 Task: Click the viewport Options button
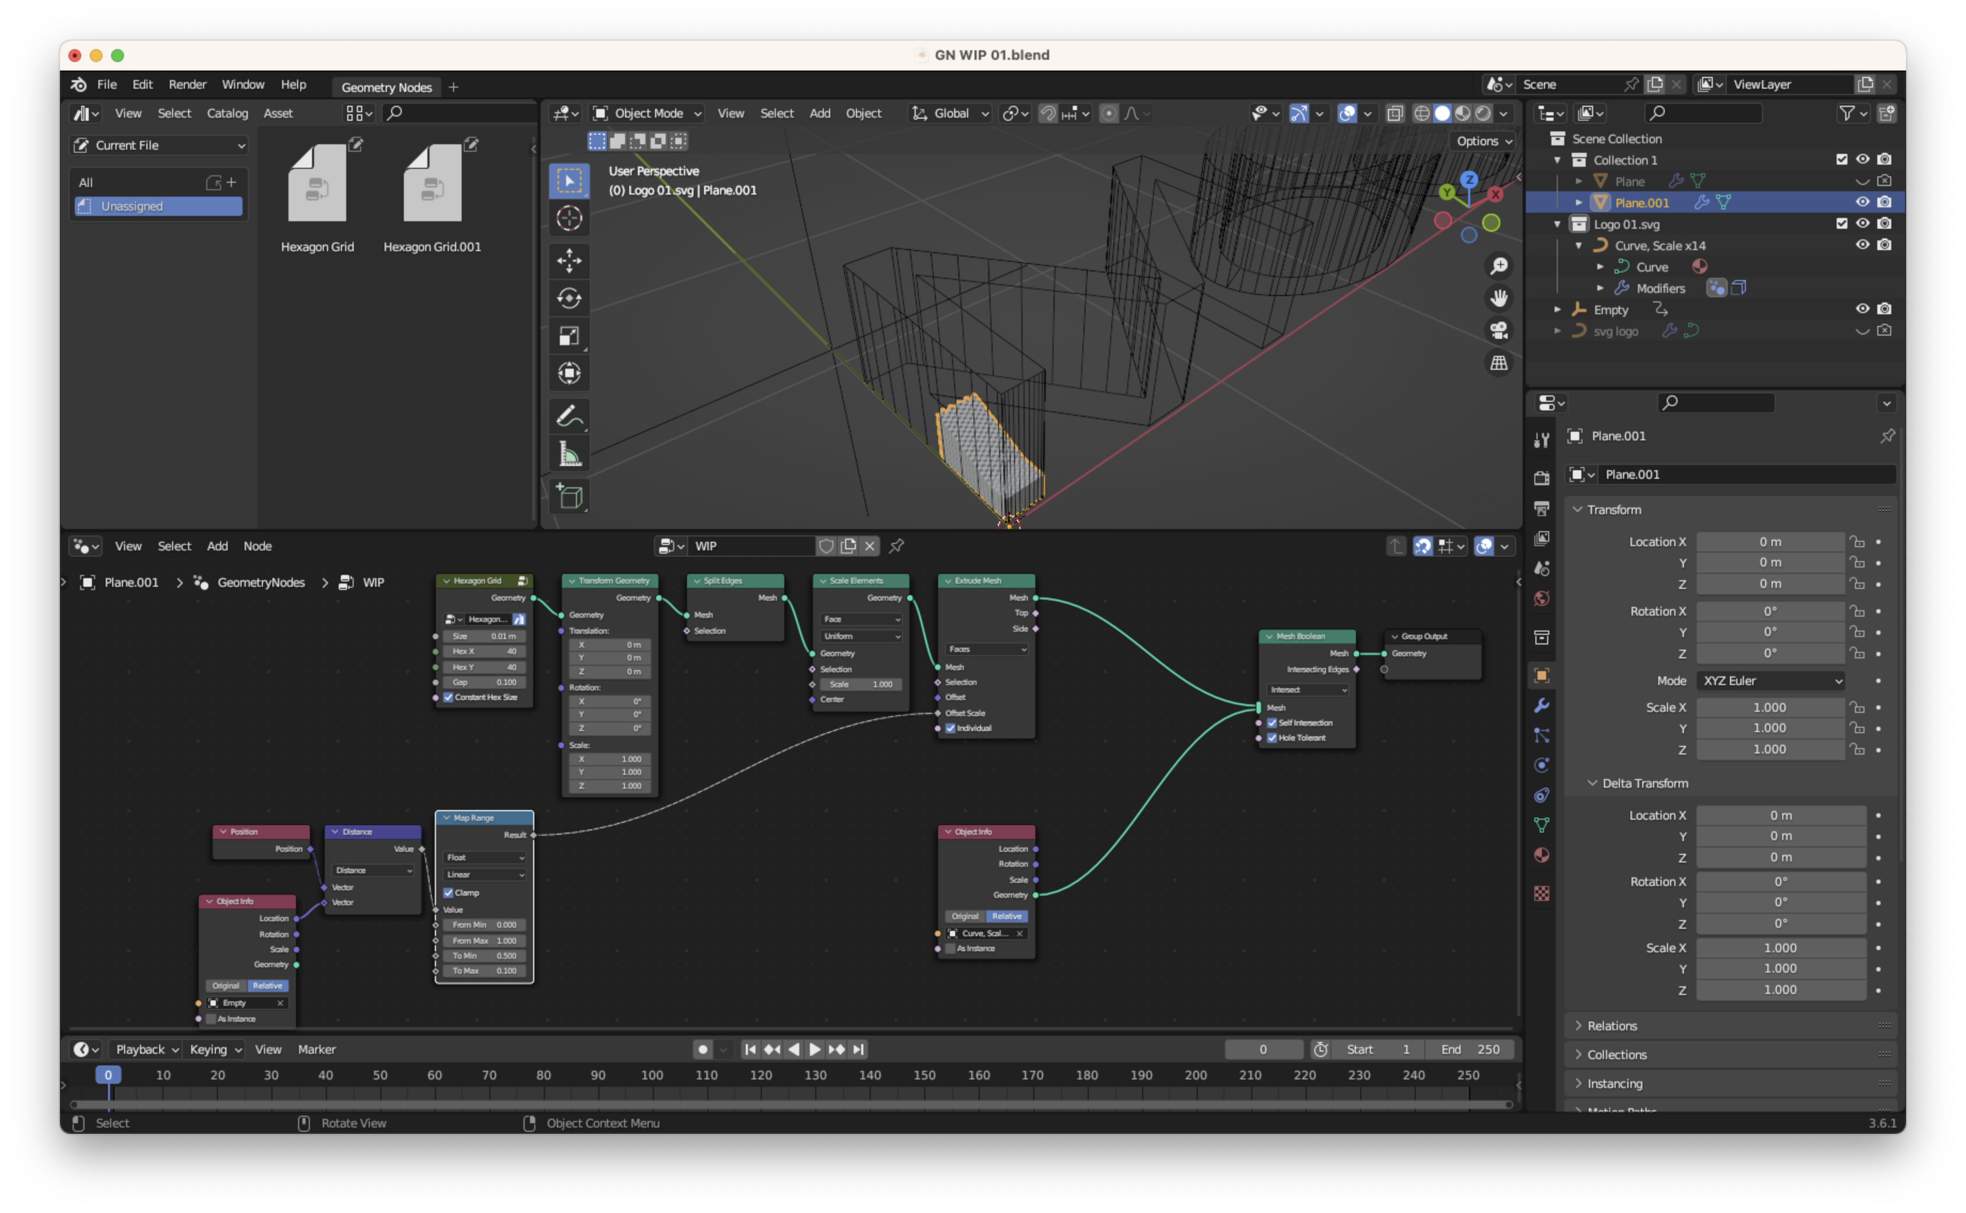coord(1484,141)
